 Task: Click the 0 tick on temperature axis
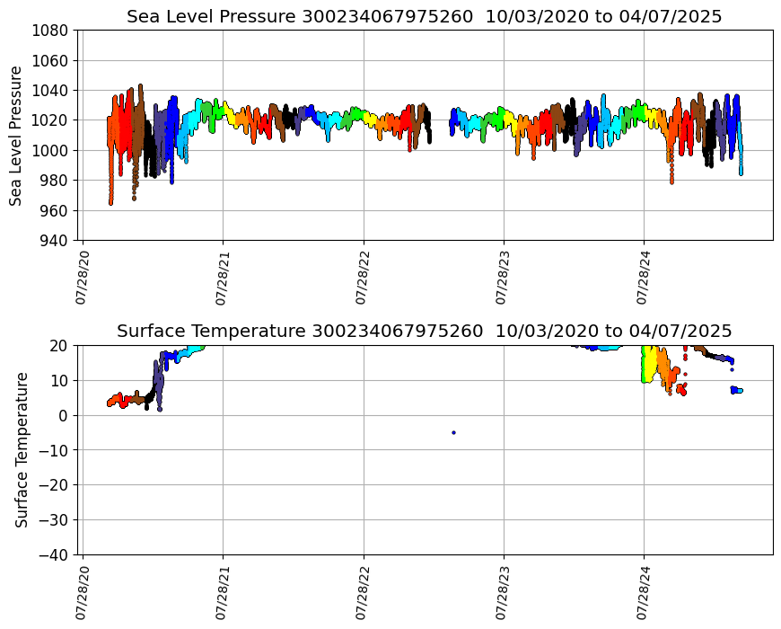(x=65, y=416)
